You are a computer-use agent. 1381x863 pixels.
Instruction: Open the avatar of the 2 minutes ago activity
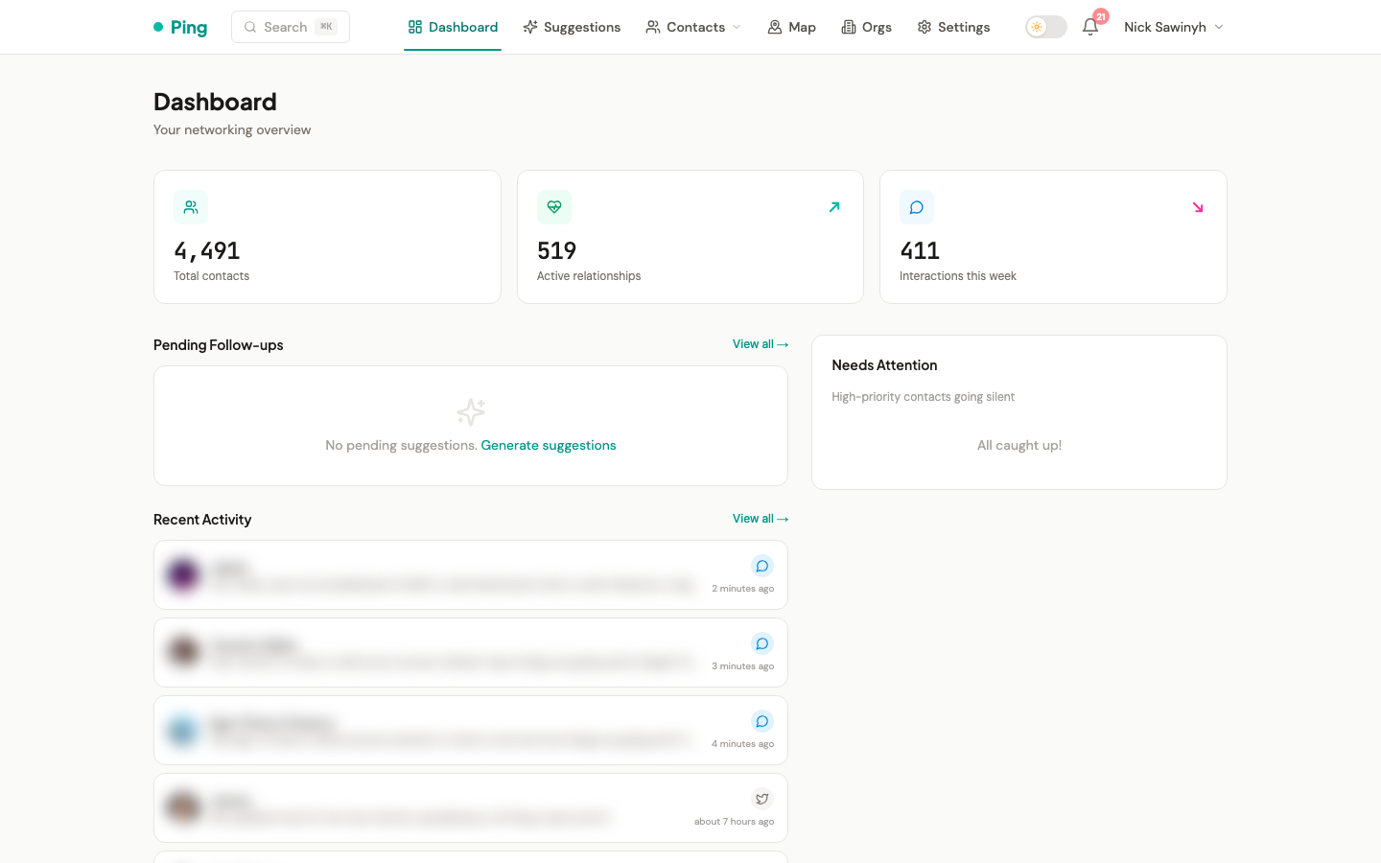(x=183, y=574)
